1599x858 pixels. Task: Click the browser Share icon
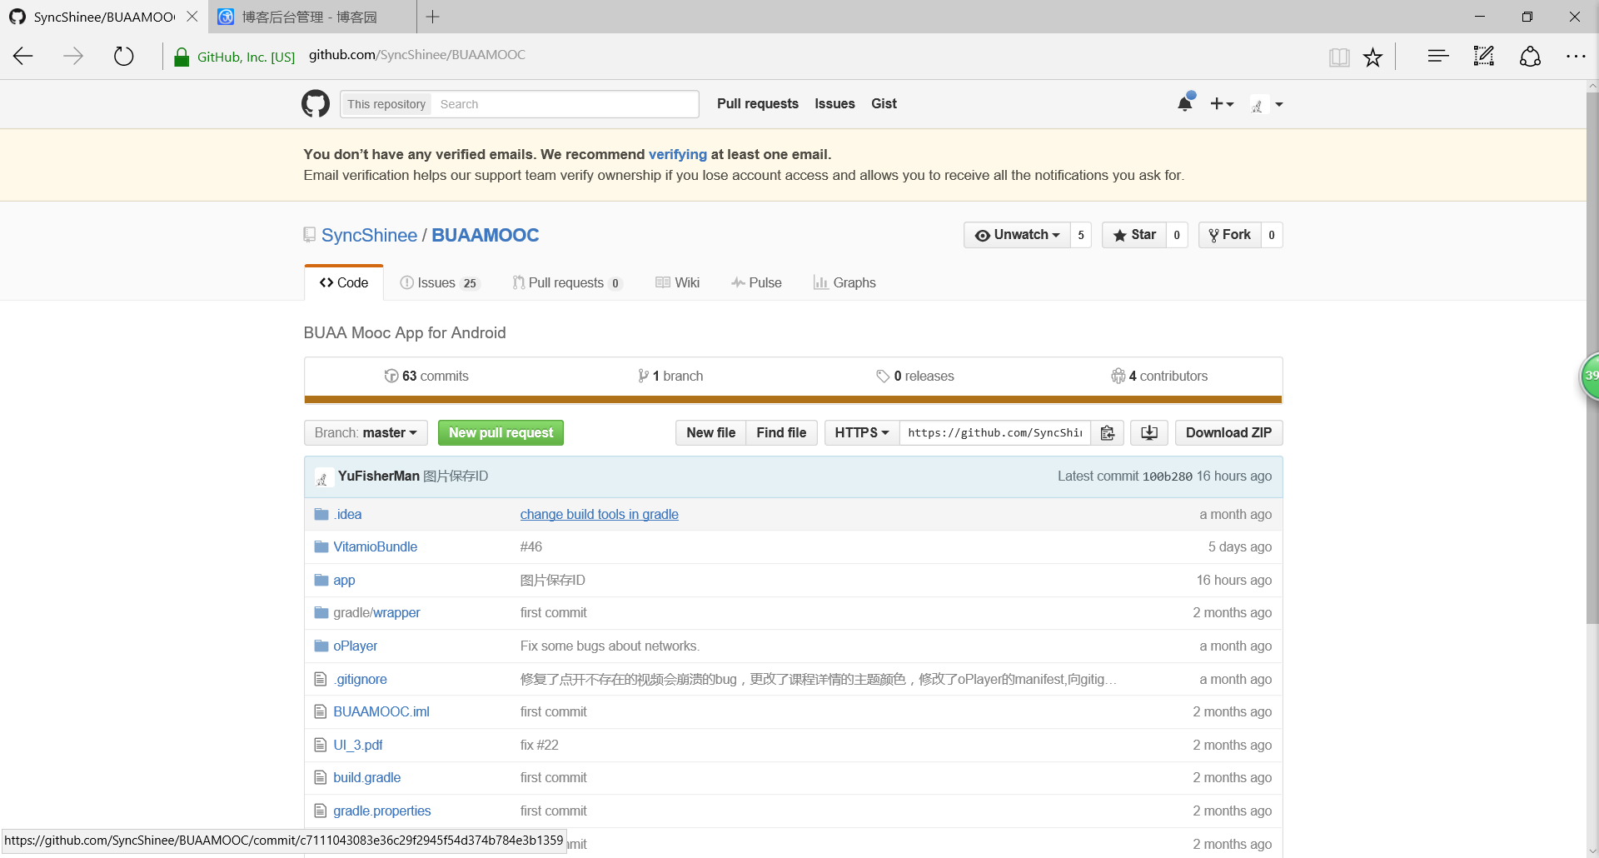click(1530, 57)
